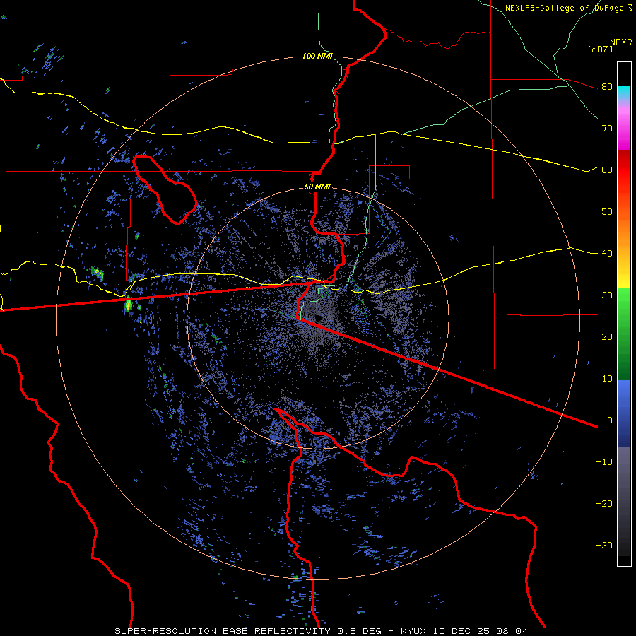The width and height of the screenshot is (636, 636).
Task: Click the 0.5 DEG elevation text in the caption
Action: (361, 631)
